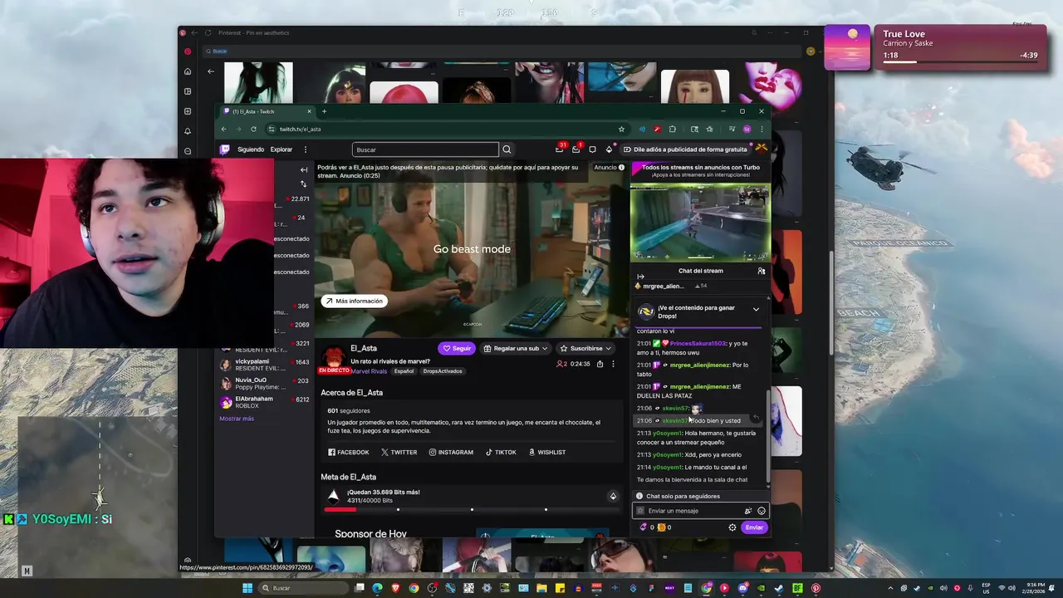Image resolution: width=1063 pixels, height=598 pixels.
Task: Open the Bits gem icon in Twitch header
Action: (x=609, y=149)
